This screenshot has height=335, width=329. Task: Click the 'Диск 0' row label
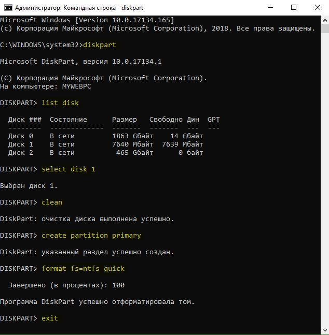(21, 136)
